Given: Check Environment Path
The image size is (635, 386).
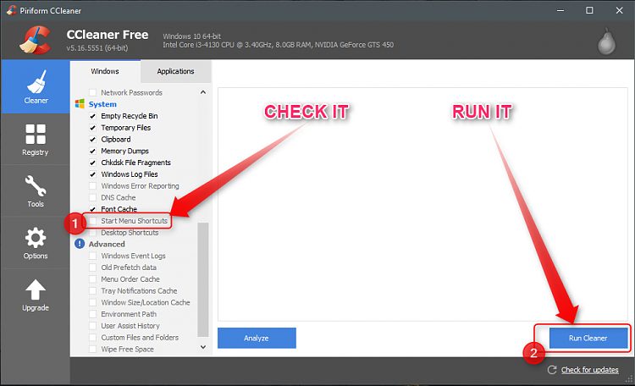Looking at the screenshot, I should 93,314.
